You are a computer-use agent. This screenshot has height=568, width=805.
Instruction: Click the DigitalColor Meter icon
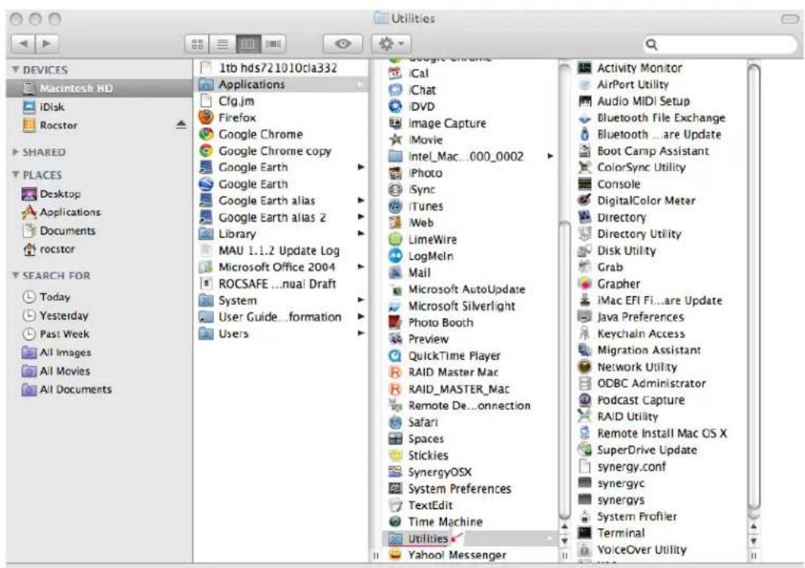584,200
